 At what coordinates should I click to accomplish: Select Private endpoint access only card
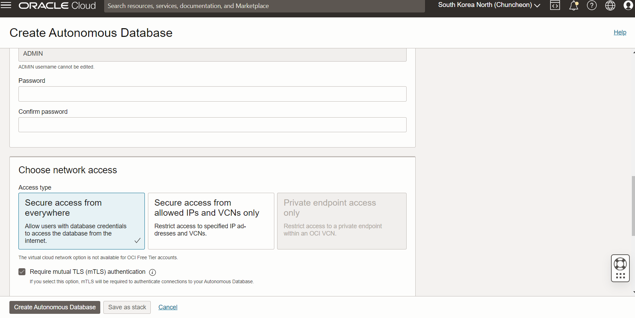pyautogui.click(x=342, y=221)
